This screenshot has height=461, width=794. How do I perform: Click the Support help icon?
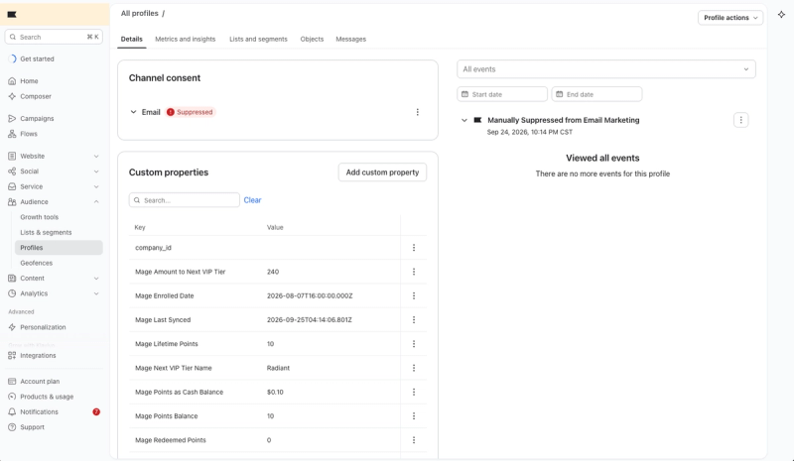pos(12,426)
